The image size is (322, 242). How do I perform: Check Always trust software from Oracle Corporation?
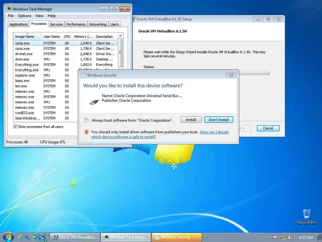click(x=86, y=120)
